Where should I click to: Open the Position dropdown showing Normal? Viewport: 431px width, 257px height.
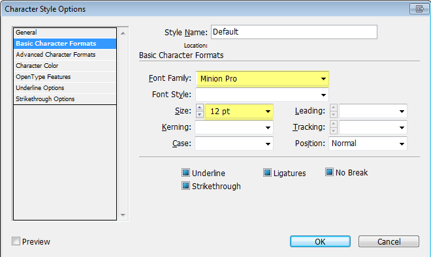point(368,144)
